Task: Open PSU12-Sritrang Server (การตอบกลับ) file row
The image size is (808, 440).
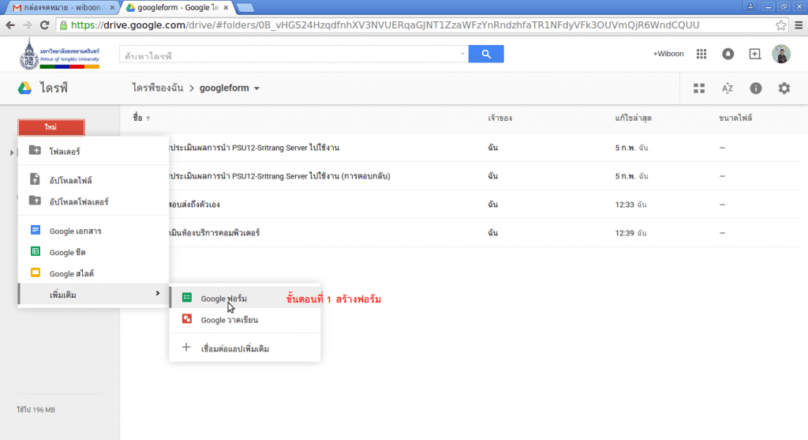Action: 458,176
